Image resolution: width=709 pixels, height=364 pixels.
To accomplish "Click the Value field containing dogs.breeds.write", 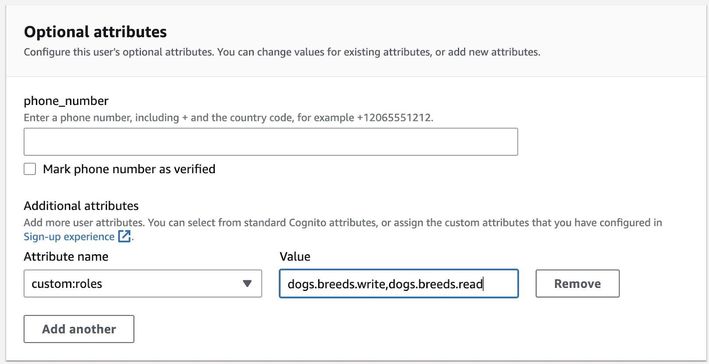I will (x=399, y=283).
